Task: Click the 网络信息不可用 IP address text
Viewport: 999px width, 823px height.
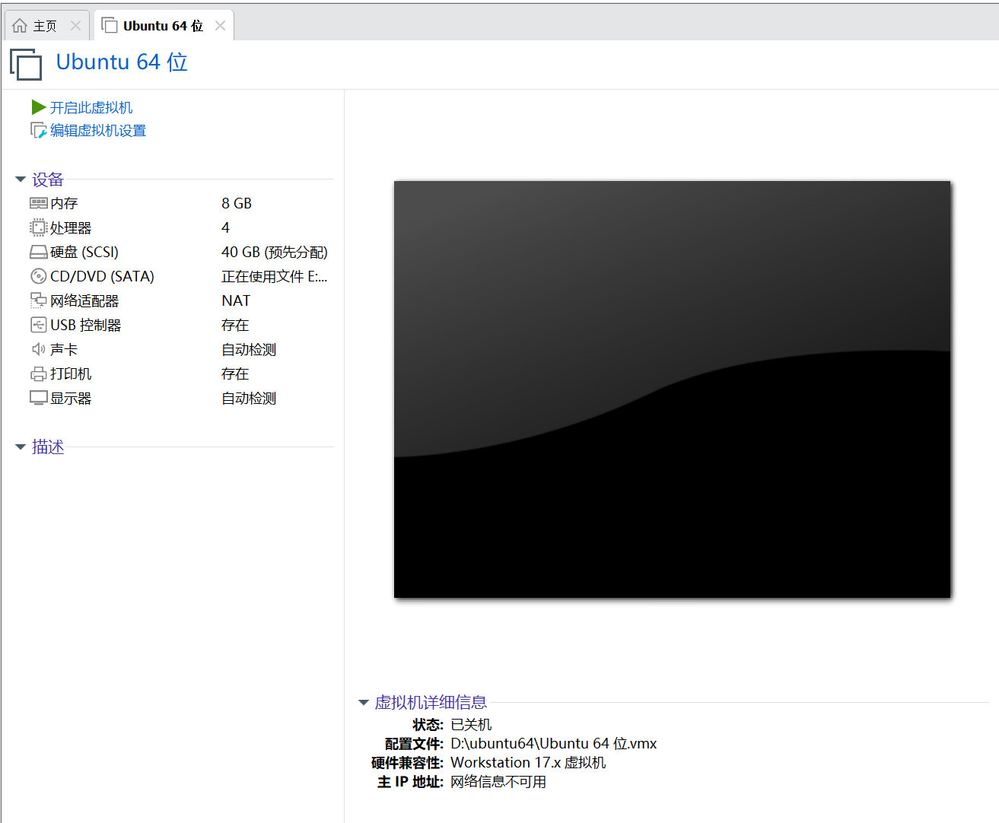Action: (x=498, y=781)
